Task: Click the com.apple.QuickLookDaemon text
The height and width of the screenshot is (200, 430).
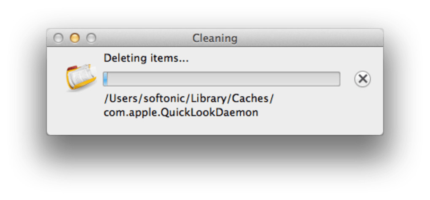Action: (x=181, y=113)
